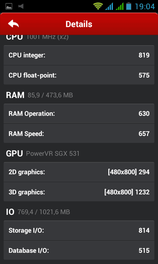Tap the IO 769,4 / 1021,6 MB heading
Image resolution: width=158 pixels, height=264 pixels.
point(38,212)
